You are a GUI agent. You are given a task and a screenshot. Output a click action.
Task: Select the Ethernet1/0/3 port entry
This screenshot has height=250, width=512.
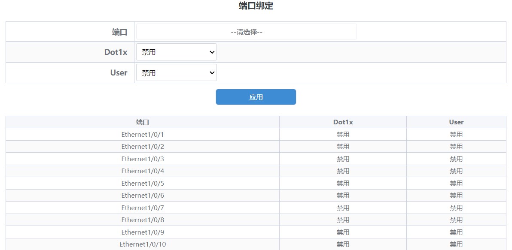click(x=143, y=159)
